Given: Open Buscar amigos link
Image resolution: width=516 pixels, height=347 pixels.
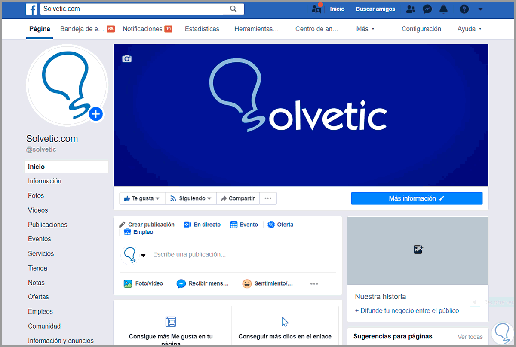Looking at the screenshot, I should [x=375, y=9].
